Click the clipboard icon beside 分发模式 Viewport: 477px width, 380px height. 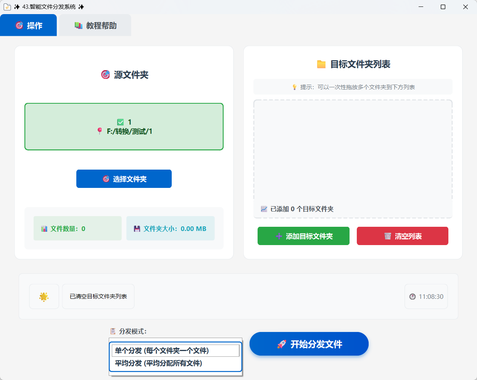click(x=113, y=331)
